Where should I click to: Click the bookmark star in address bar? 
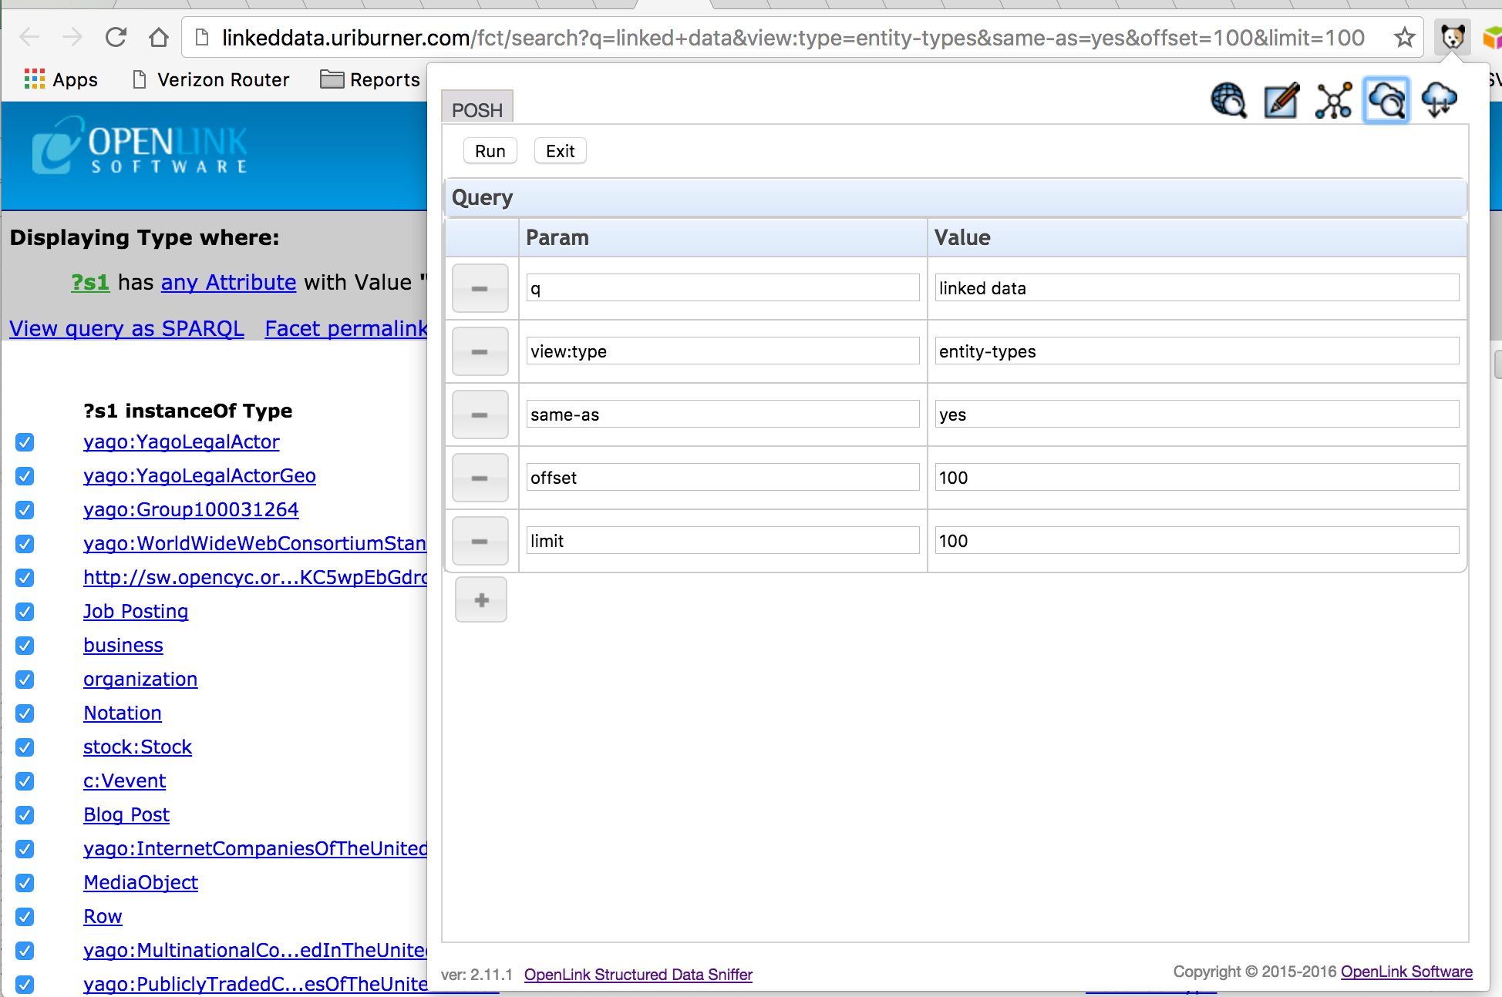(x=1403, y=37)
